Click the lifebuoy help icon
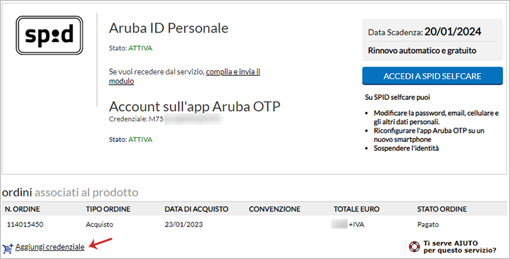This screenshot has width=510, height=259. pos(414,247)
